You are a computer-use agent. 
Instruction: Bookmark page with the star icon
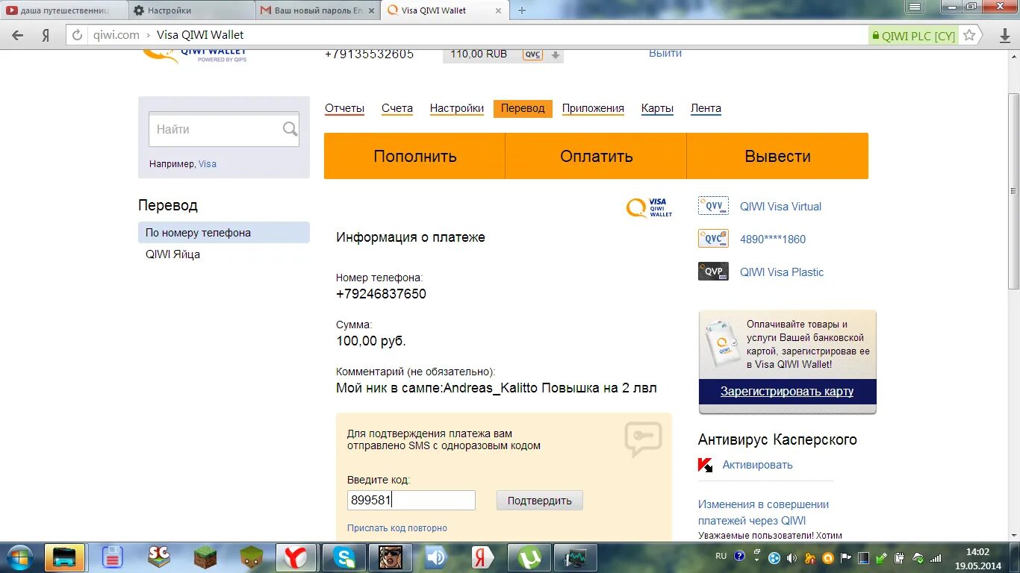point(969,35)
